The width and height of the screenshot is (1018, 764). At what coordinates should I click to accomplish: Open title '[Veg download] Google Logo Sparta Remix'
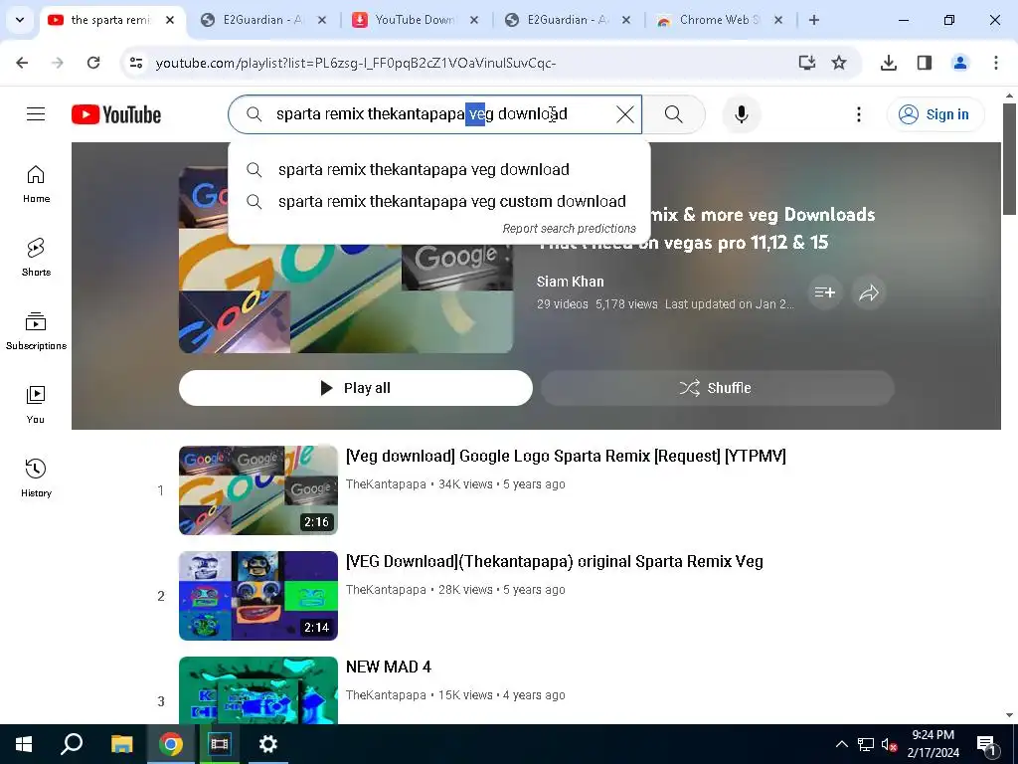tap(566, 456)
